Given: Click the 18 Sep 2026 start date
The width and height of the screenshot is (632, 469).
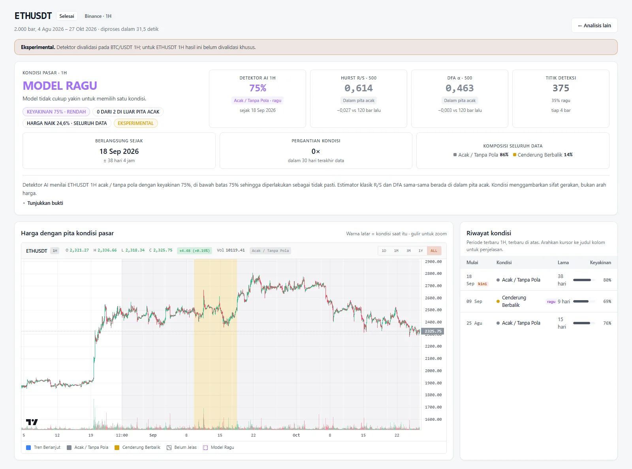Looking at the screenshot, I should pos(119,151).
